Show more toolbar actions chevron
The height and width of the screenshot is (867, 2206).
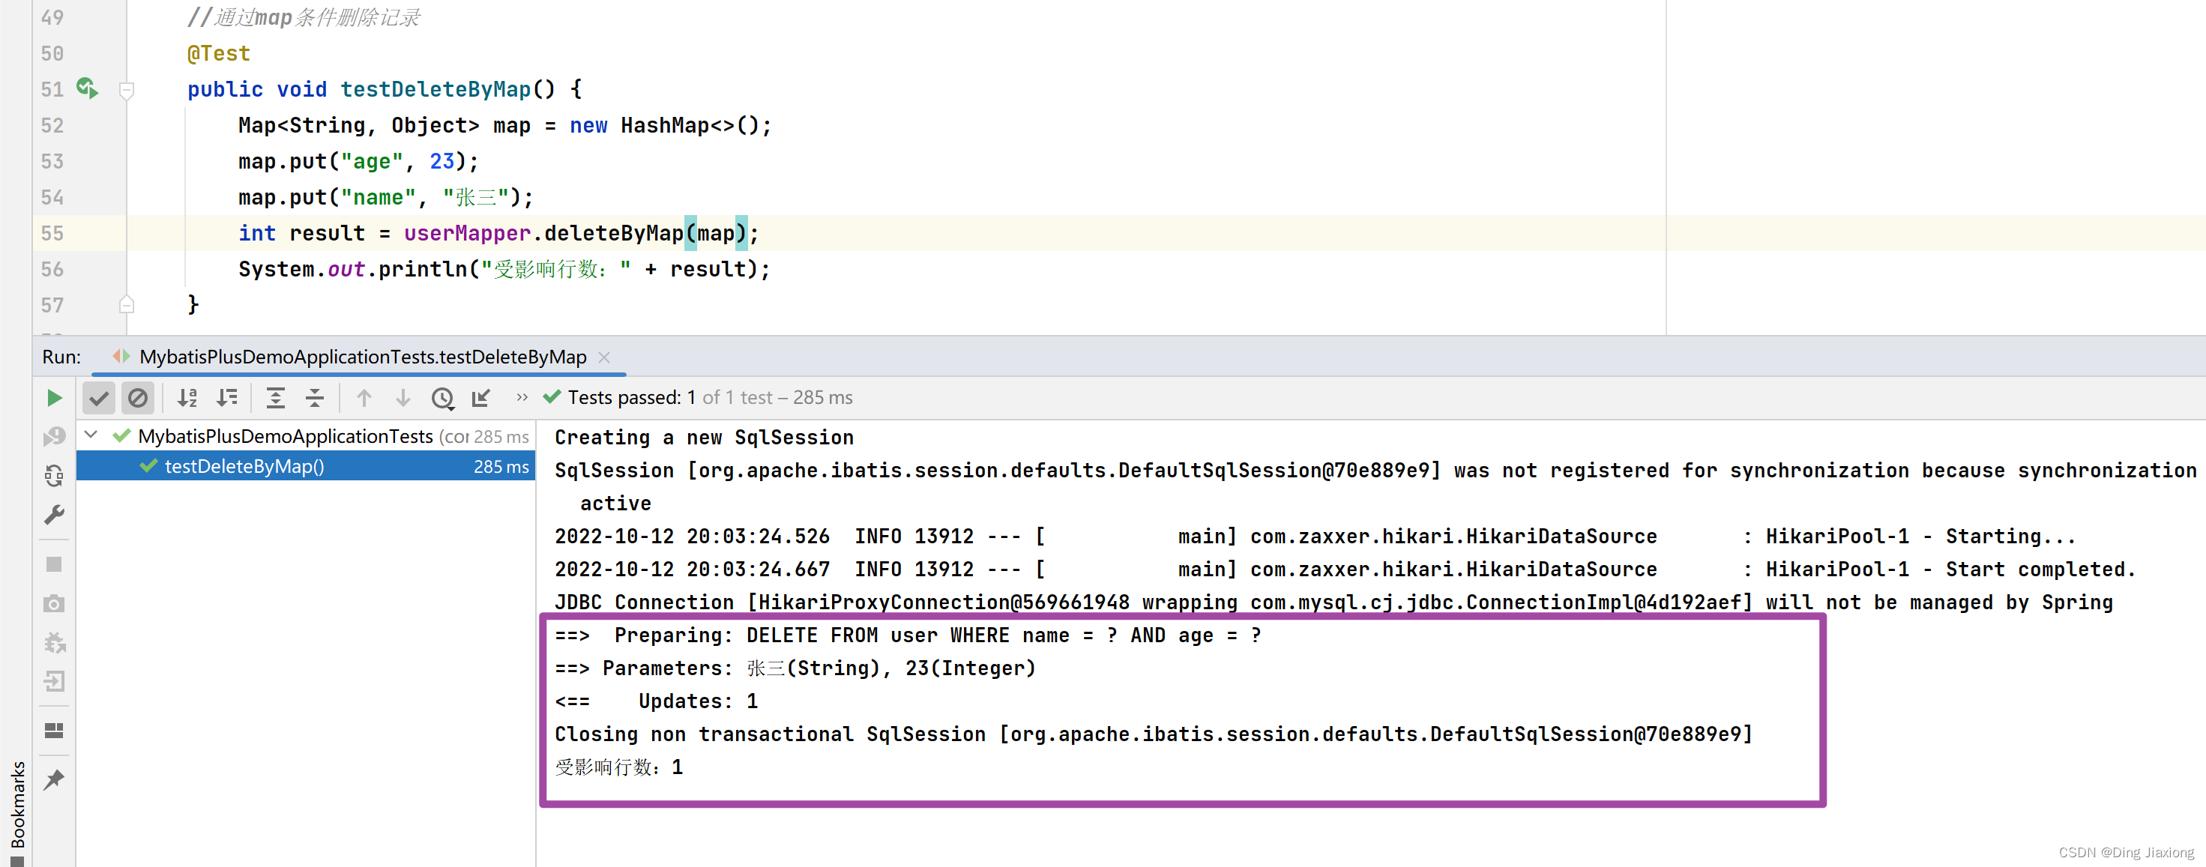pyautogui.click(x=522, y=398)
